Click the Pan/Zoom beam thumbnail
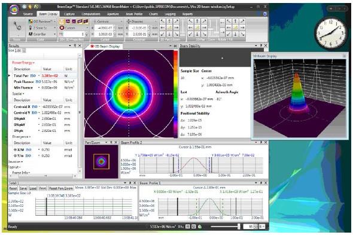Image resolution: width=353 pixels, height=235 pixels. tap(101, 161)
